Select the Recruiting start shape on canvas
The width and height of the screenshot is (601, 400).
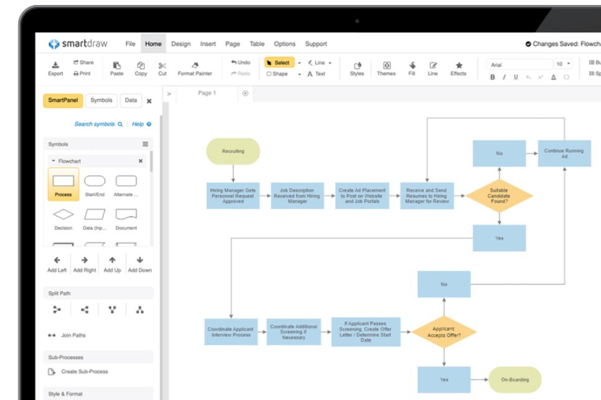[233, 151]
